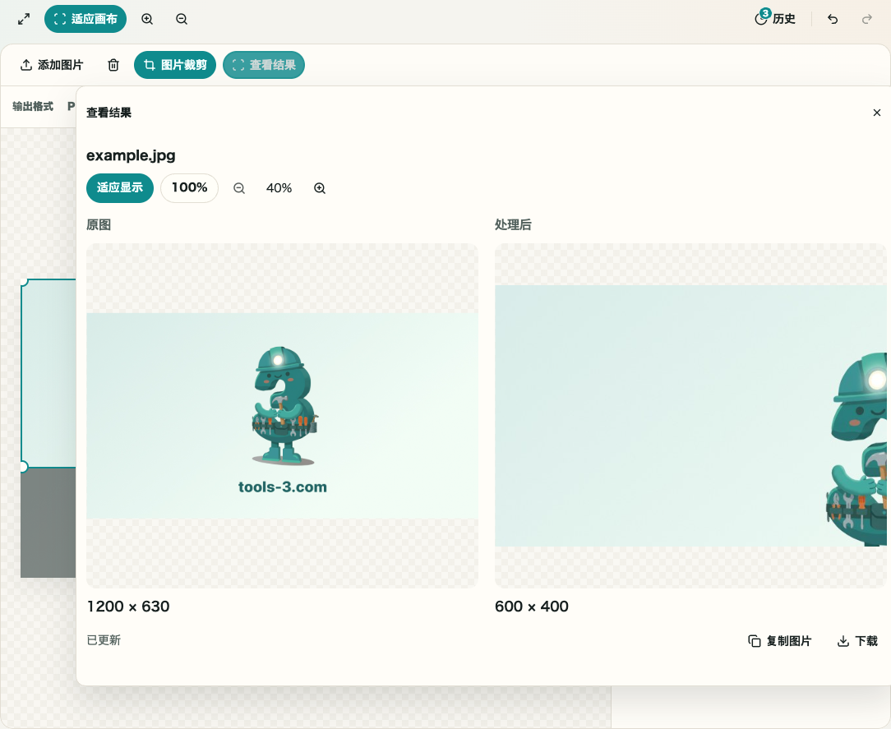Screen dimensions: 891x729
Task: Delete image with the trash icon
Action: [113, 65]
